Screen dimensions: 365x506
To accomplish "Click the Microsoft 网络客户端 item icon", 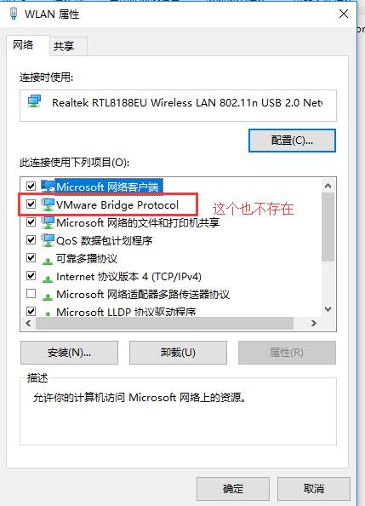I will point(48,187).
